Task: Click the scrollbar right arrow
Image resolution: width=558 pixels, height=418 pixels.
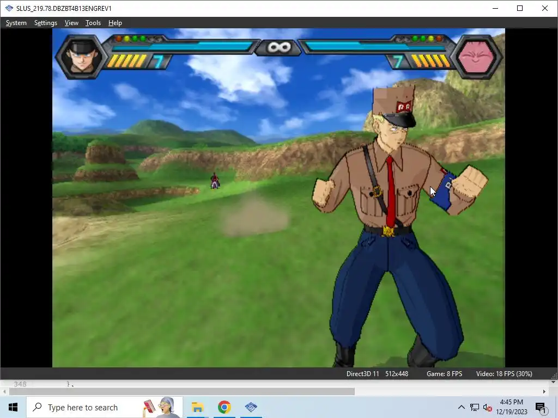Action: 544,391
